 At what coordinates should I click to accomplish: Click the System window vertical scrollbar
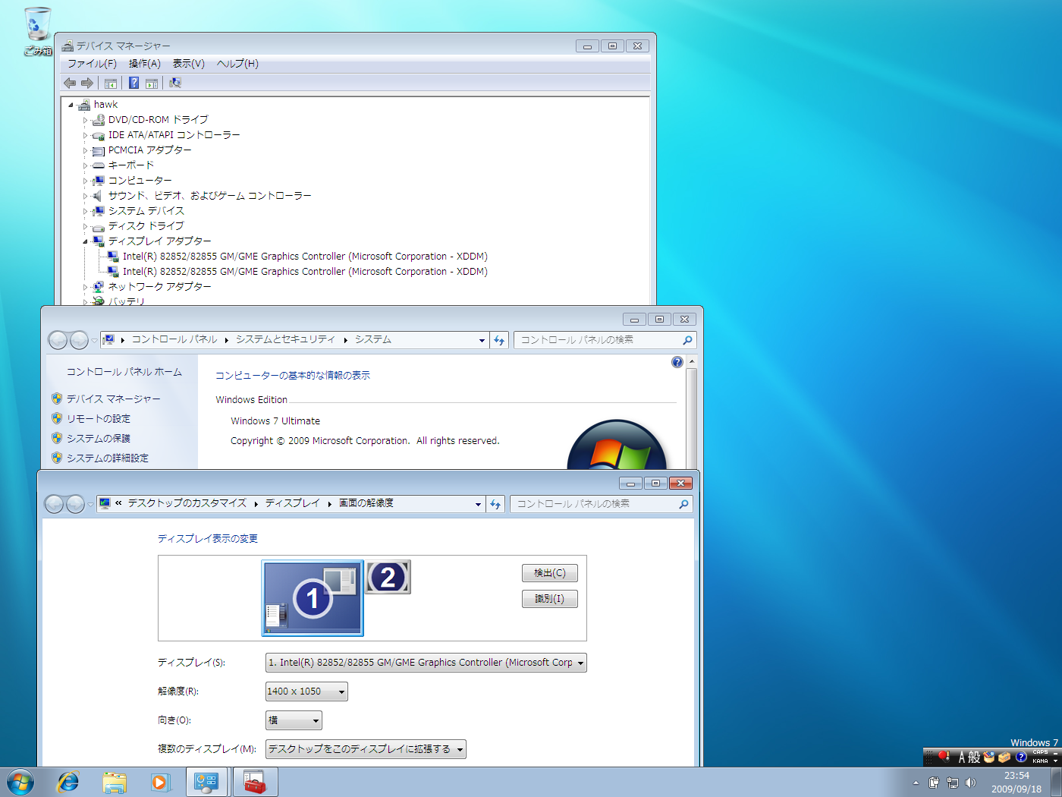coord(692,414)
